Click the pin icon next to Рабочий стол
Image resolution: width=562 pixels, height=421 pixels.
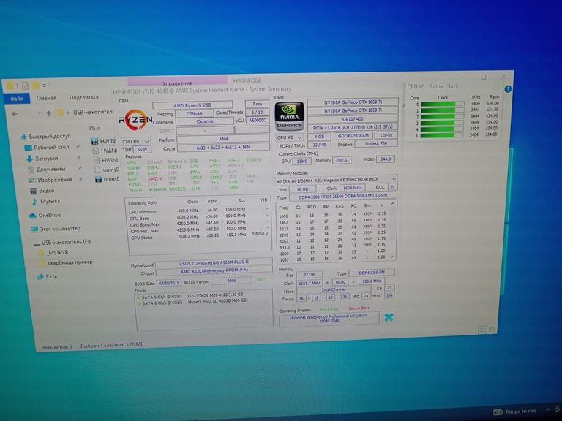tap(78, 147)
